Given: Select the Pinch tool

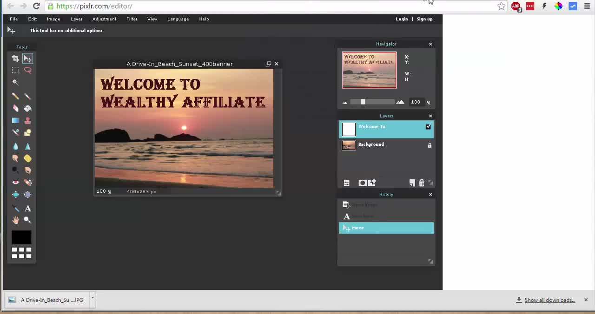Looking at the screenshot, I should coord(27,195).
